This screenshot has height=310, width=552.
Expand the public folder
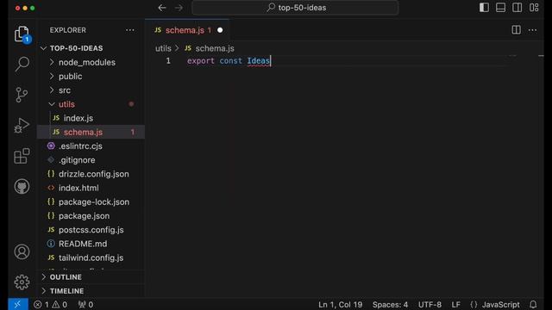coord(52,77)
